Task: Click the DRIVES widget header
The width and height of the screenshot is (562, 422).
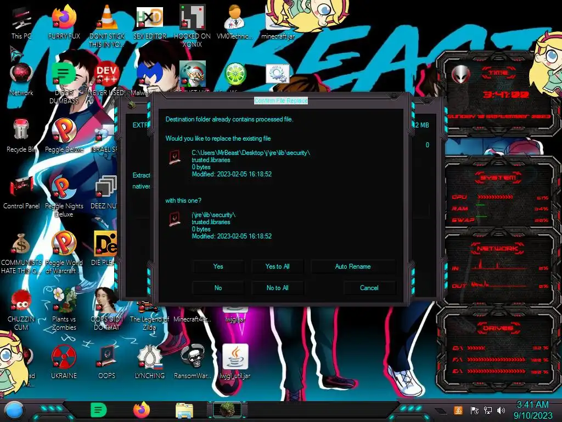Action: [497, 328]
